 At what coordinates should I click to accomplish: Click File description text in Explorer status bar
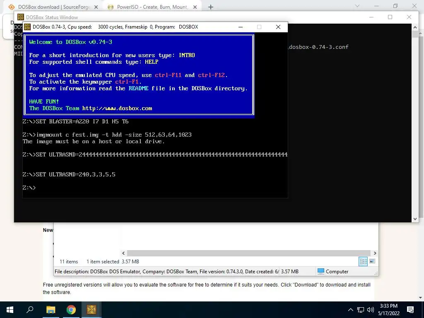tap(166, 272)
